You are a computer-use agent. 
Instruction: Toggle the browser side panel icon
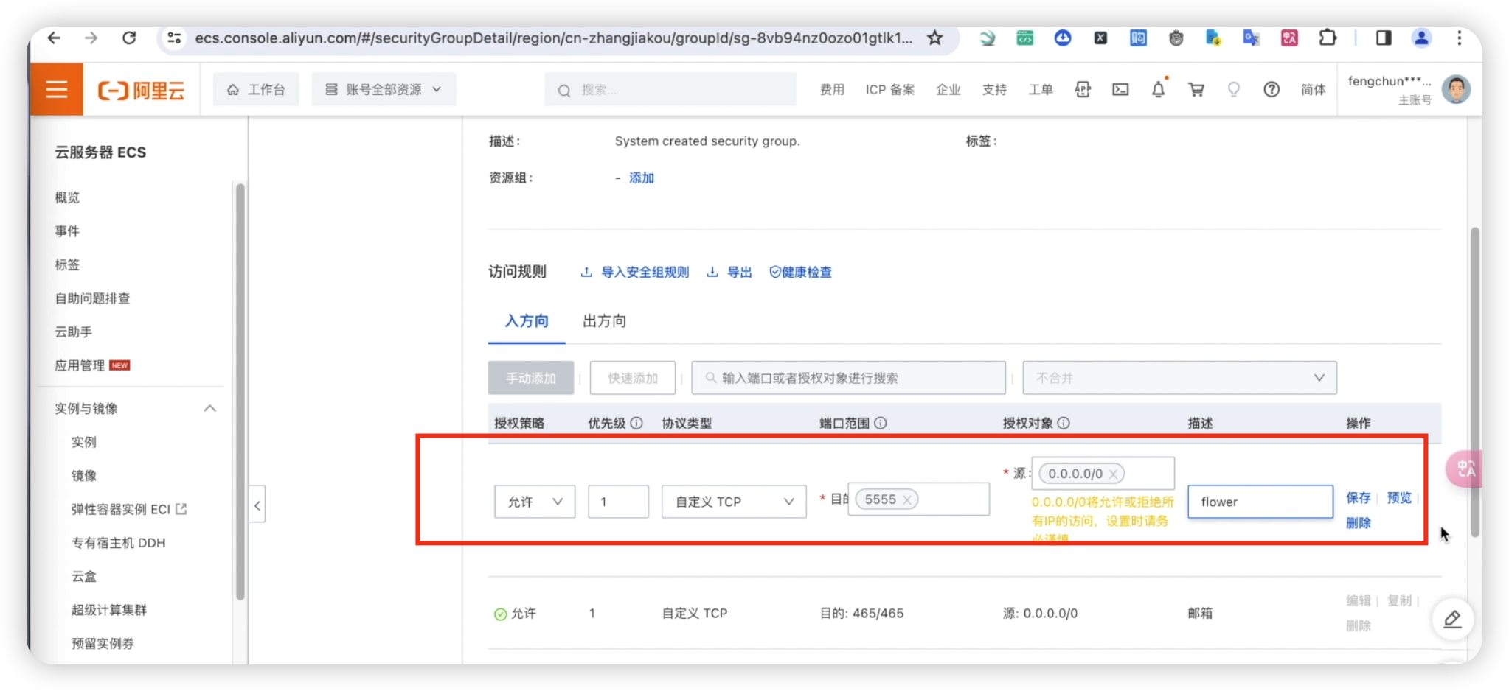[1384, 38]
